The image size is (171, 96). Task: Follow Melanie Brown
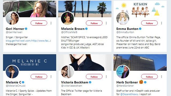tap(94, 23)
